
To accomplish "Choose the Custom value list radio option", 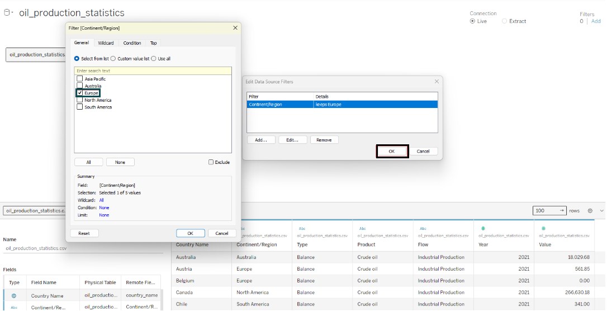I will 113,59.
